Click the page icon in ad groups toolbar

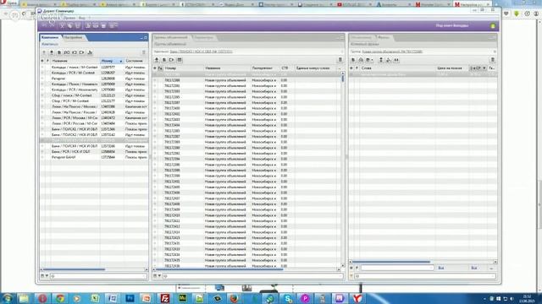(x=164, y=60)
